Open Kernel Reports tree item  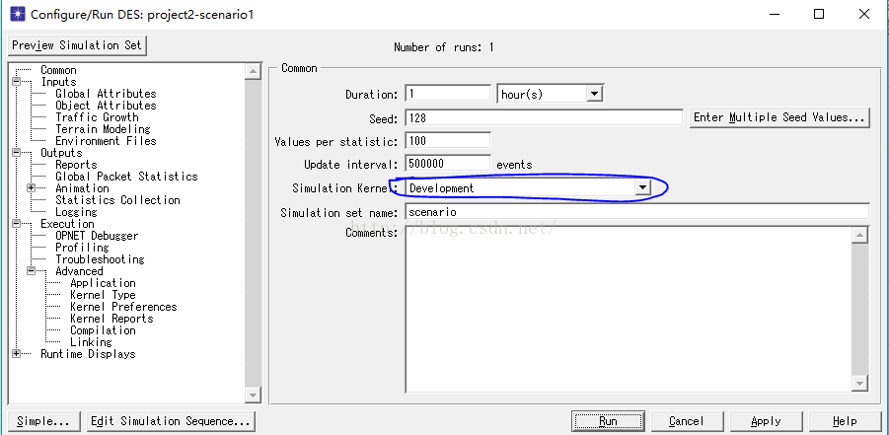pos(111,319)
